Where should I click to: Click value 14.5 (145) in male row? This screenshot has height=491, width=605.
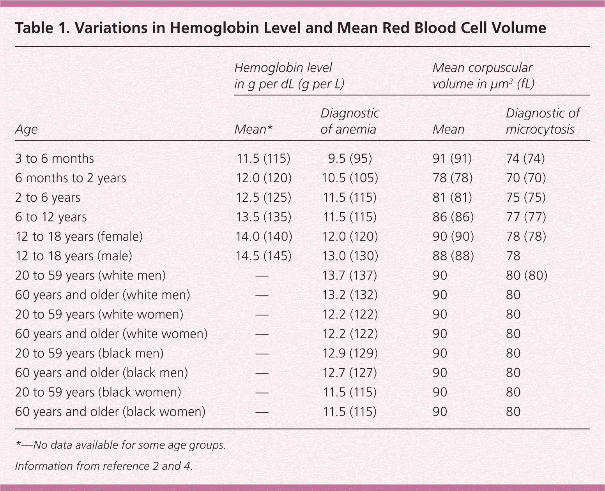[264, 256]
